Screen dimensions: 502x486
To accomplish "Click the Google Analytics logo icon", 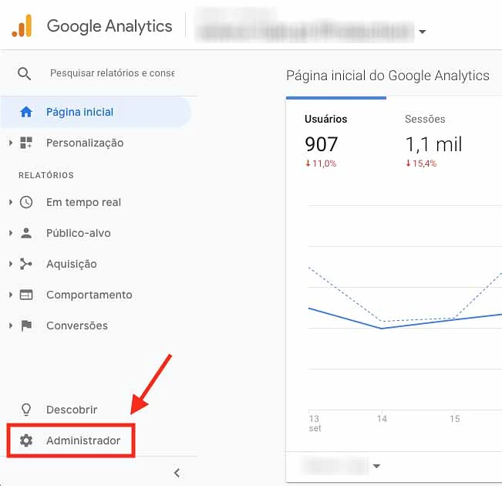I will click(x=22, y=25).
